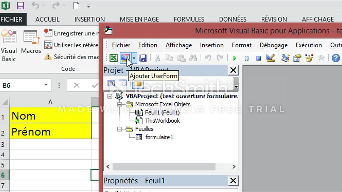Open the Object Browser toolbar icon

pos(309,58)
